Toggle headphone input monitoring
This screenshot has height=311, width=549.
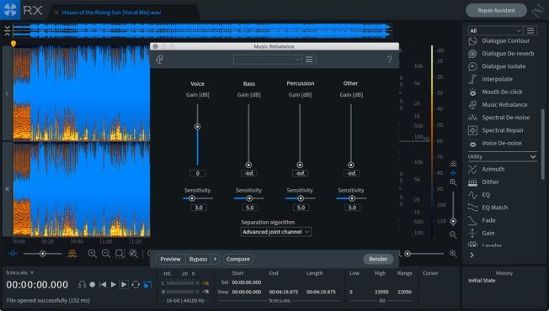click(82, 285)
